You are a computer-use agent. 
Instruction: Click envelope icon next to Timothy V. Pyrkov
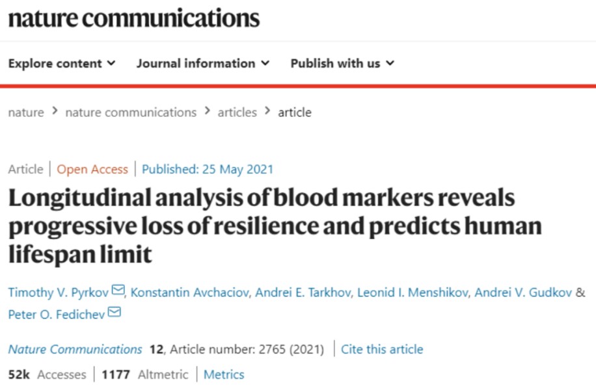click(x=118, y=291)
